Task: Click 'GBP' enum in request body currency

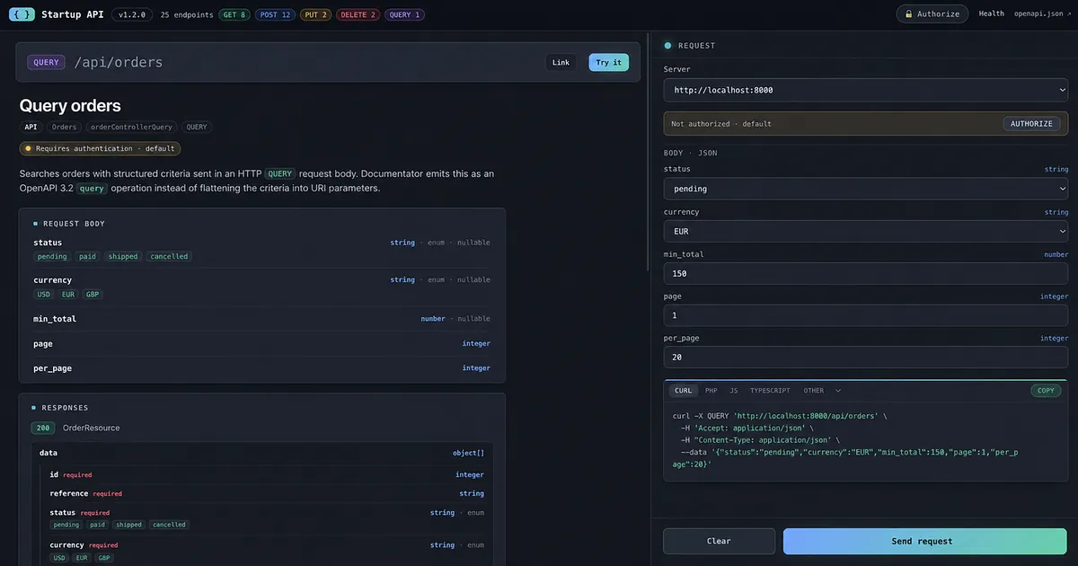Action: [x=93, y=295]
